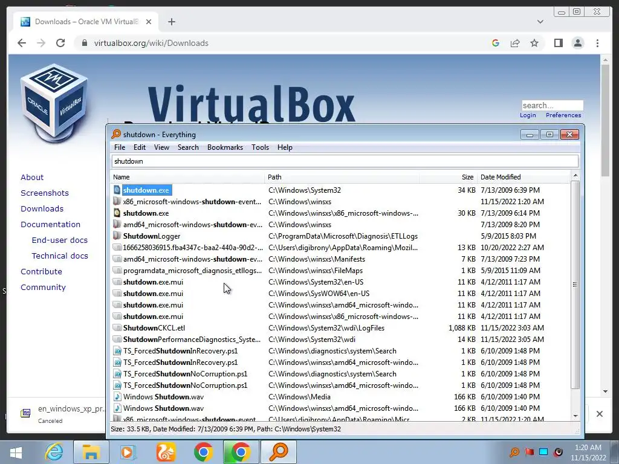Launch Internet Explorer from taskbar
Image resolution: width=619 pixels, height=464 pixels.
point(54,452)
